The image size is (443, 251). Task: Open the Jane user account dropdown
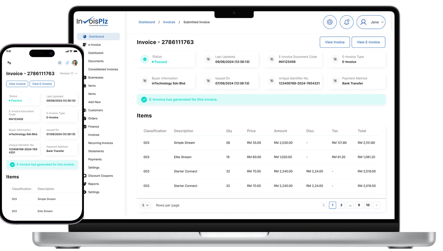(x=371, y=22)
